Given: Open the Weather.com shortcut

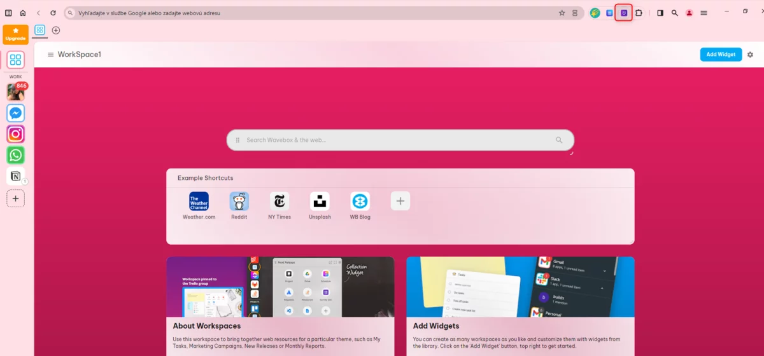Looking at the screenshot, I should point(199,206).
